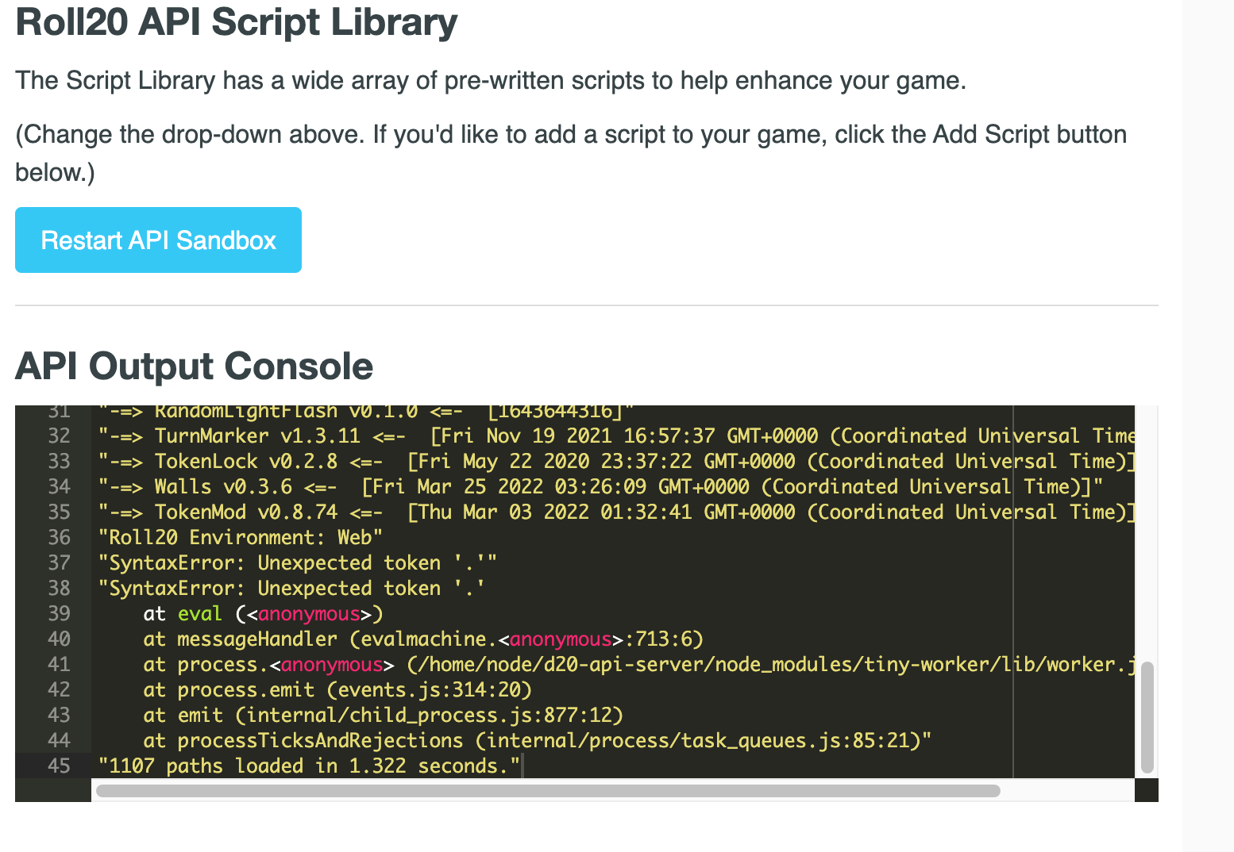Click line number 45 in the gutter
The width and height of the screenshot is (1234, 852).
point(59,766)
